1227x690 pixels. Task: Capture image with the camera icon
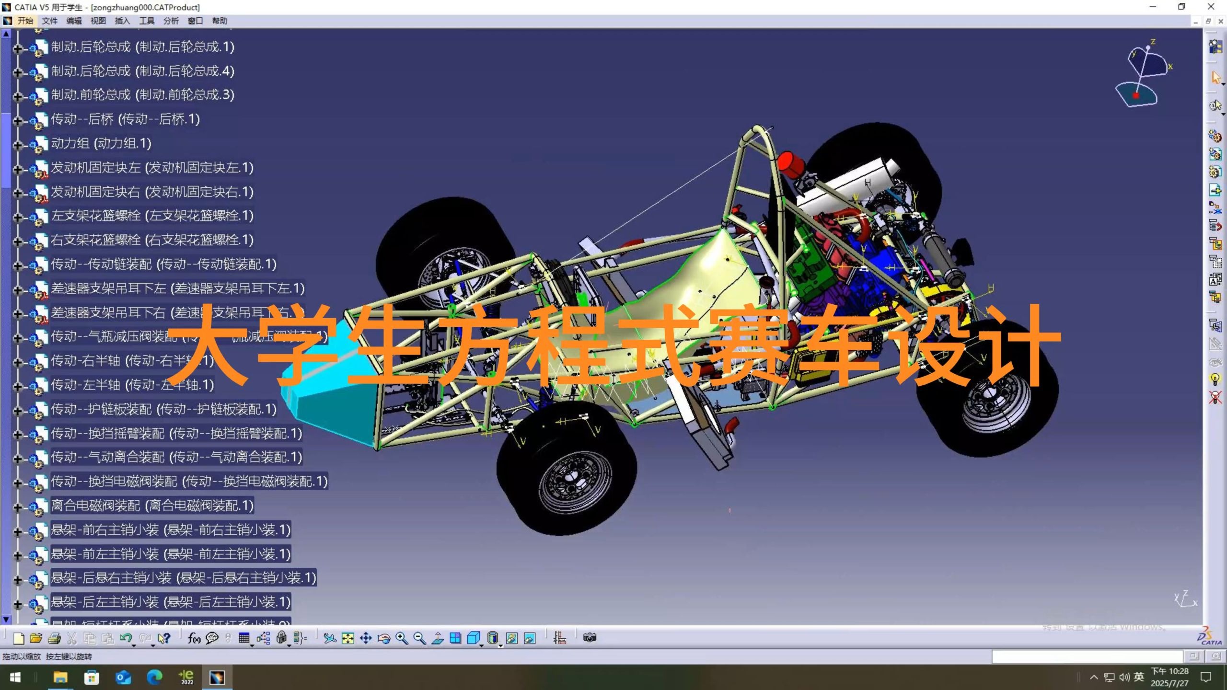[x=590, y=638]
